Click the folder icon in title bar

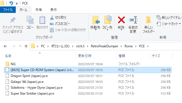click(2, 3)
